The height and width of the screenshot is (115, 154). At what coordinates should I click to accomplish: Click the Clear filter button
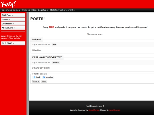pos(44,81)
